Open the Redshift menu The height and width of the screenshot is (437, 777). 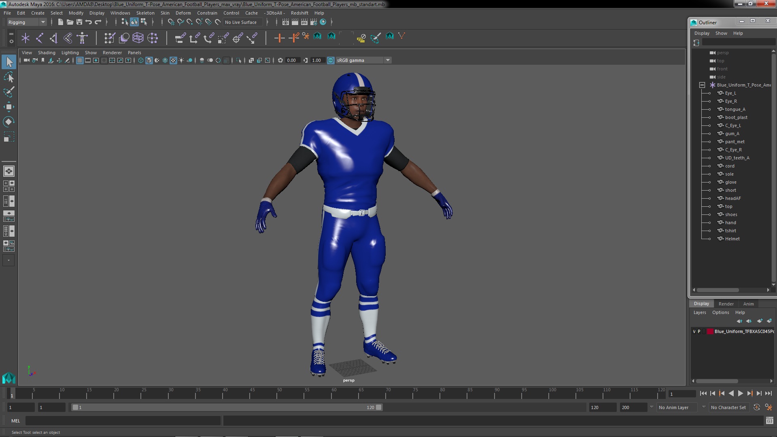[x=299, y=13]
